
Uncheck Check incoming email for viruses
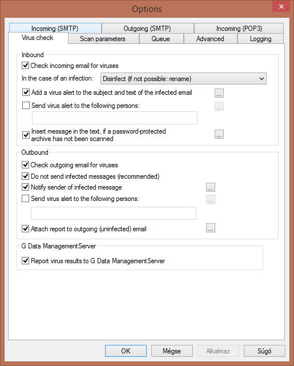pos(25,65)
